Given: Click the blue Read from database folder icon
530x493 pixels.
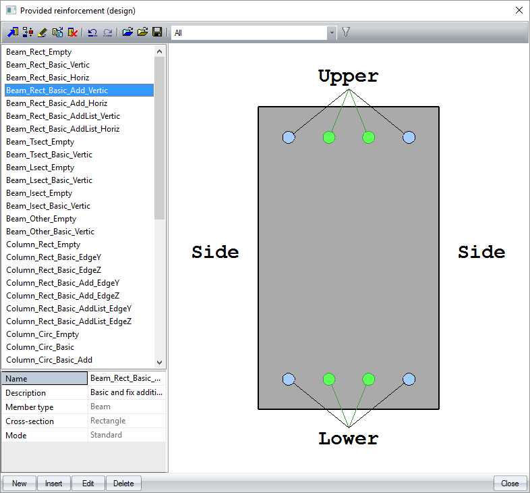Looking at the screenshot, I should click(x=127, y=32).
